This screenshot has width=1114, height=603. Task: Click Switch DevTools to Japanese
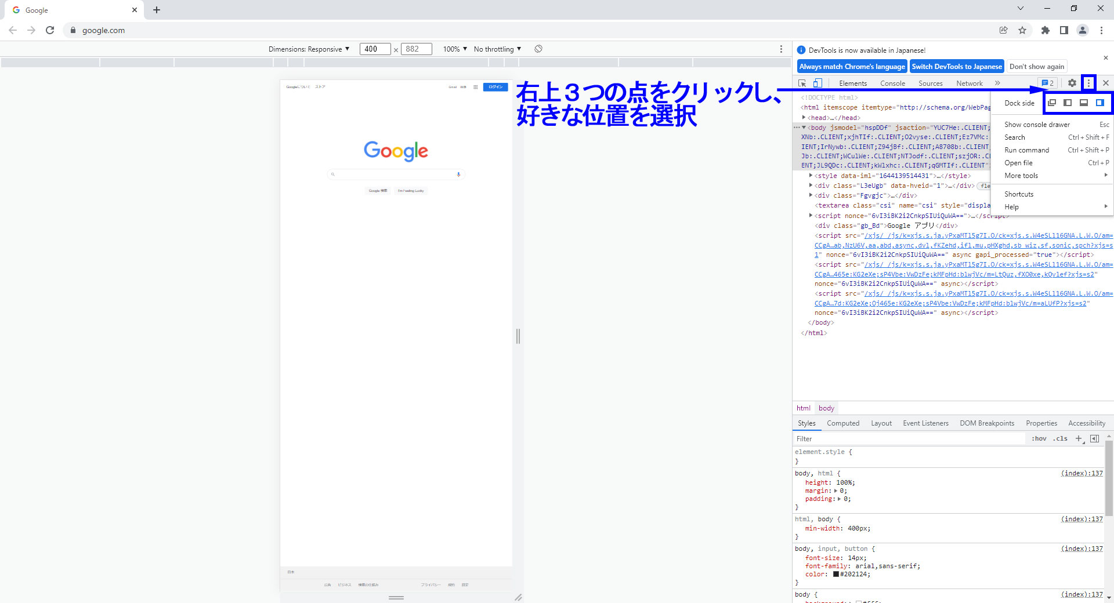[x=957, y=67]
